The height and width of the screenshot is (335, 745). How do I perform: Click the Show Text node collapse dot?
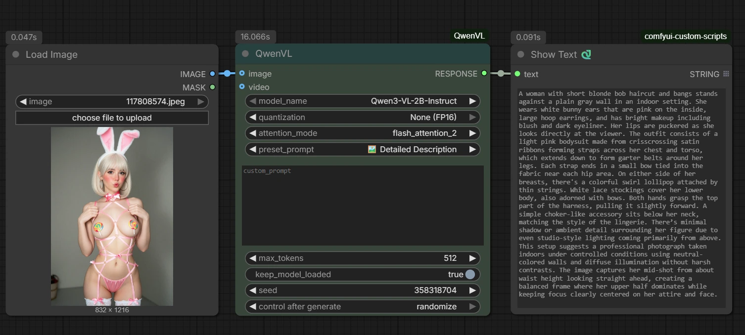(520, 55)
